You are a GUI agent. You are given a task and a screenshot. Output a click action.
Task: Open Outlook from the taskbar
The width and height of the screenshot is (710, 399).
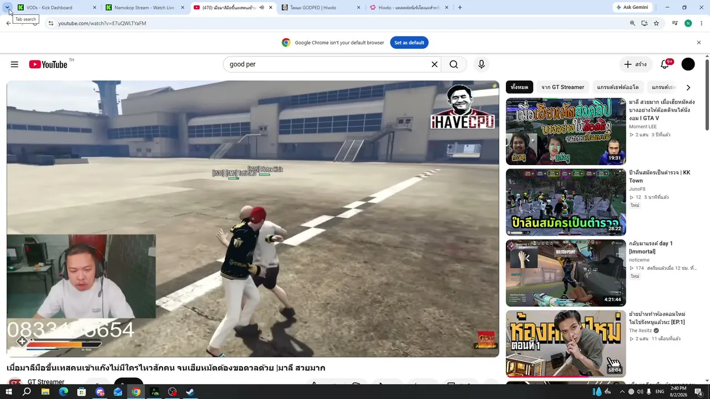(118, 392)
